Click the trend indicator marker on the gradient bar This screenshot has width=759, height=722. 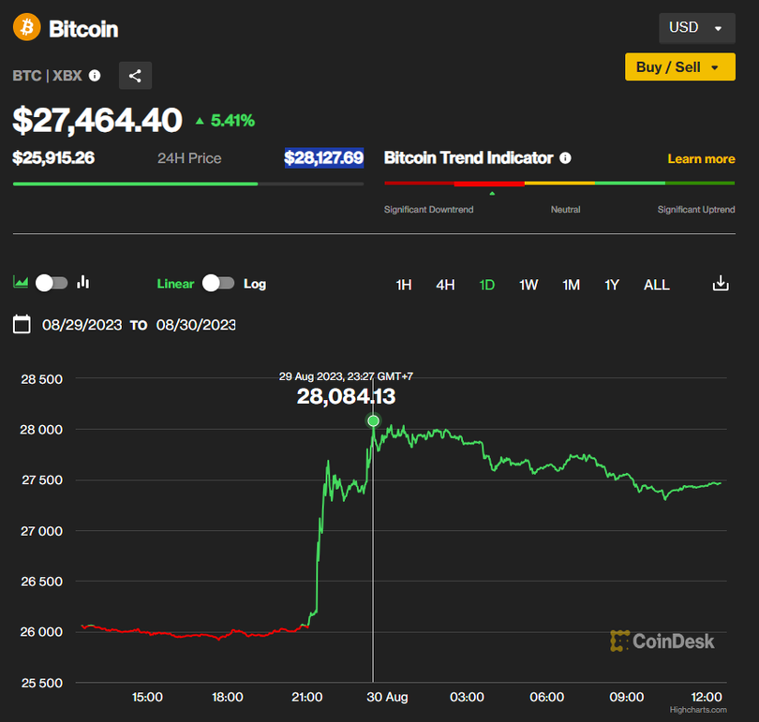pyautogui.click(x=491, y=194)
